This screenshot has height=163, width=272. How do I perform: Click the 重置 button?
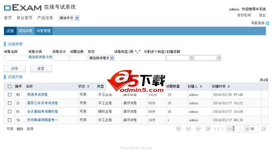41,69
